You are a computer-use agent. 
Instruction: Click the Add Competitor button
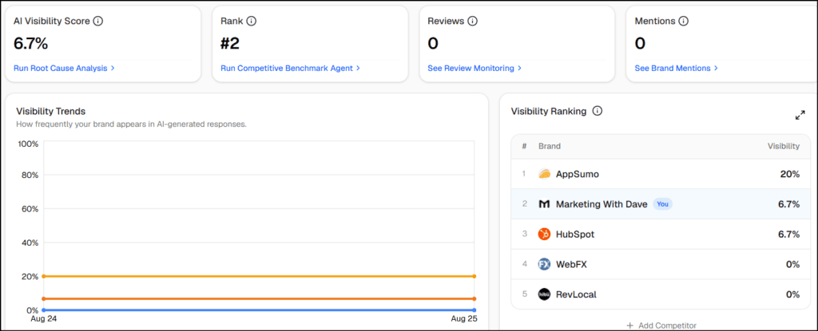661,325
